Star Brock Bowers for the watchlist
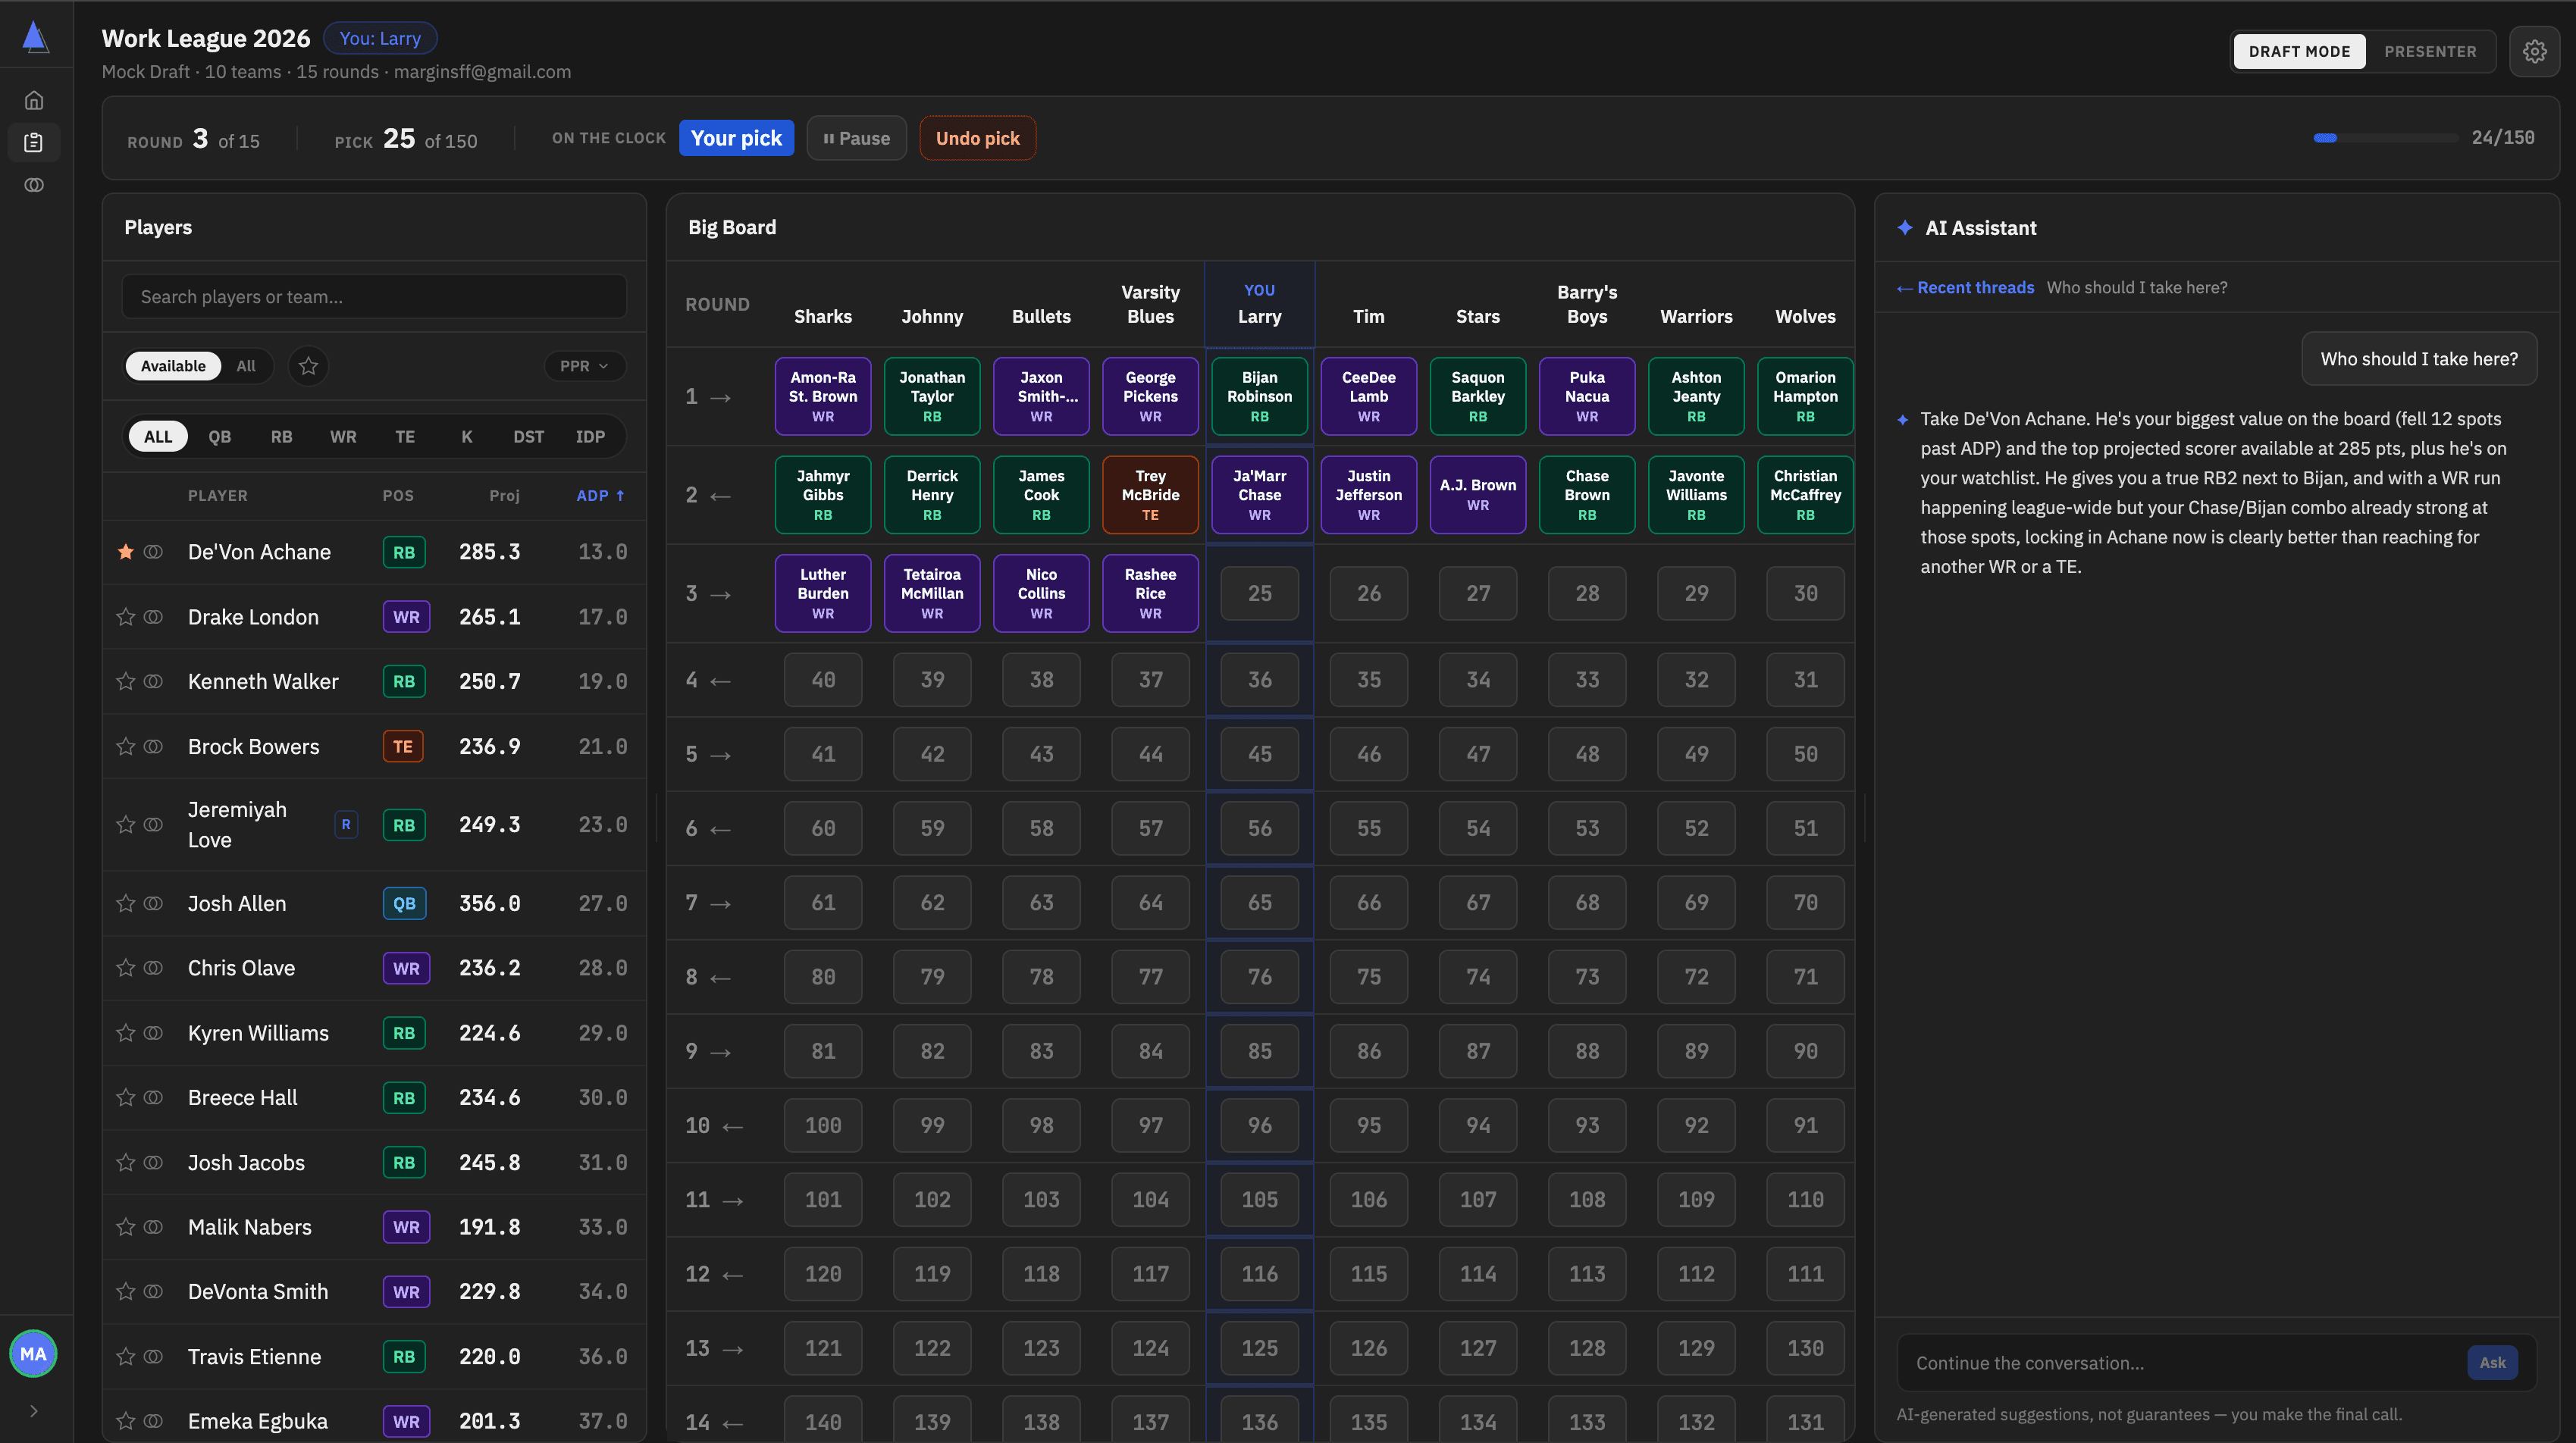2576x1443 pixels. click(125, 746)
